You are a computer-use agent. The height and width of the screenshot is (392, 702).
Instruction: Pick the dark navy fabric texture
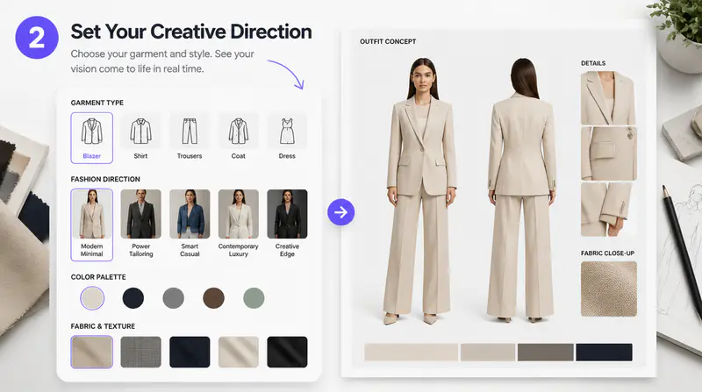tap(190, 353)
